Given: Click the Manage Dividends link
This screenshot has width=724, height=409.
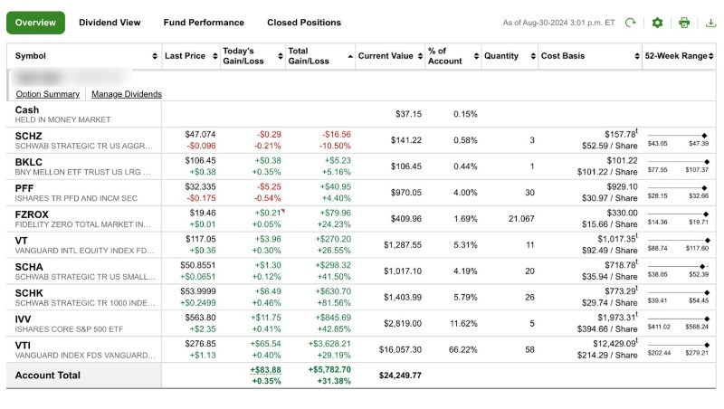Looking at the screenshot, I should click(127, 94).
